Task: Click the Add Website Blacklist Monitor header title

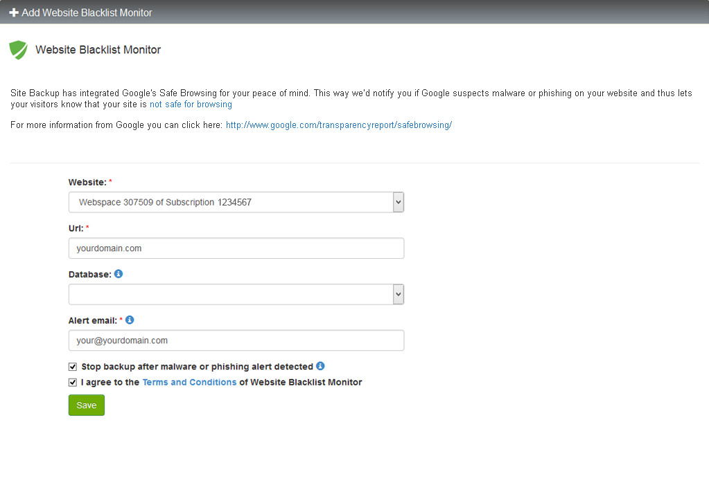Action: (87, 12)
